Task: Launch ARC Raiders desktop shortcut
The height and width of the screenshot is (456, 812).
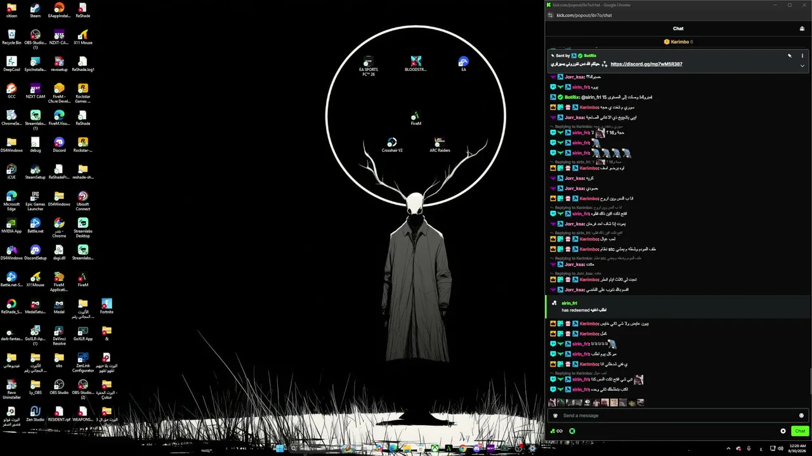Action: click(440, 145)
